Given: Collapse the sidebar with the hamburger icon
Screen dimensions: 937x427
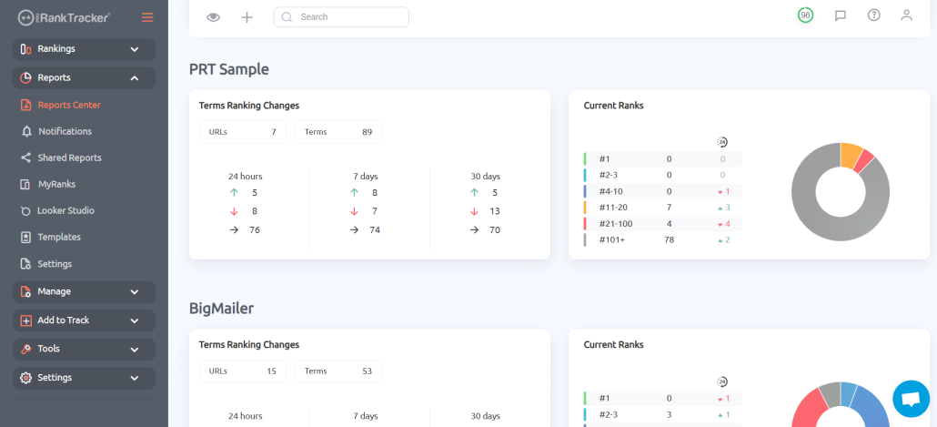Looking at the screenshot, I should pyautogui.click(x=147, y=17).
